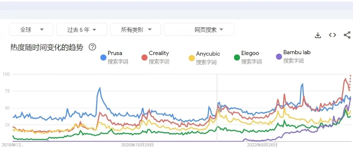The image size is (353, 154).
Task: Select the Creality search term label
Action: pos(159,53)
